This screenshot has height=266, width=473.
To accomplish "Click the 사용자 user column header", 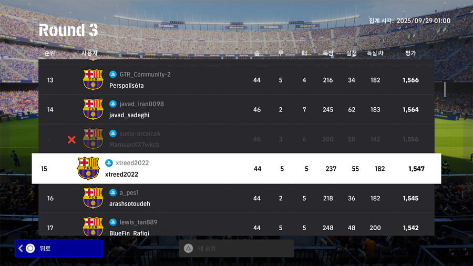I will point(90,53).
